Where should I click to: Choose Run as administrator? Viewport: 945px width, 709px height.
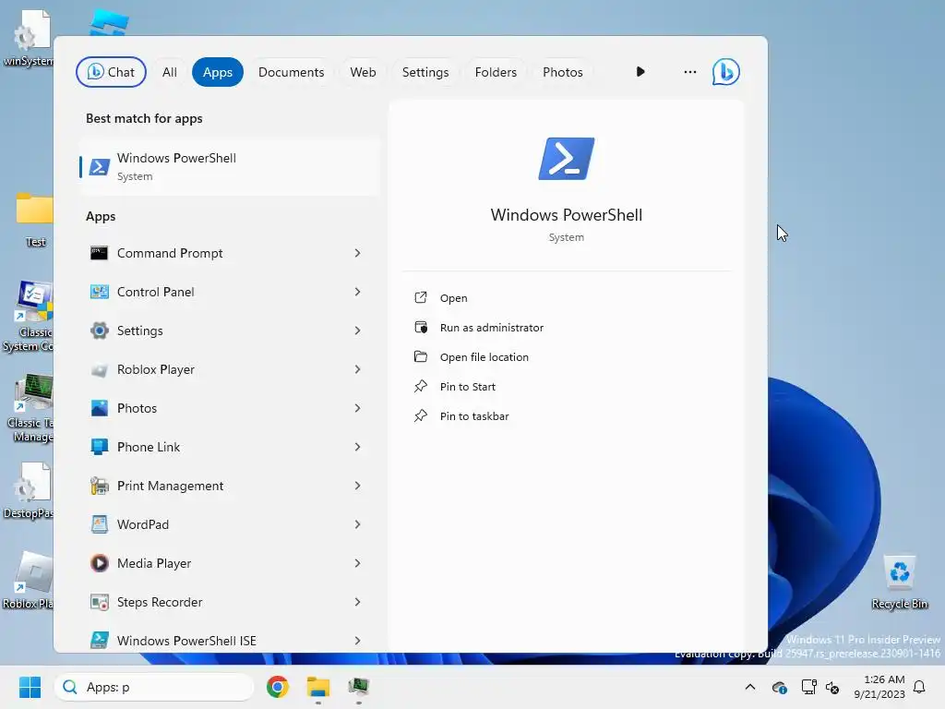[x=567, y=328]
